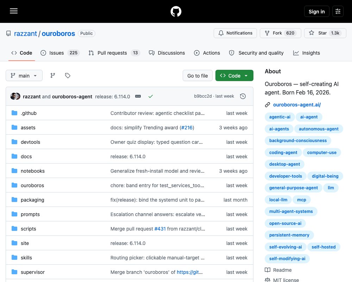Open the Security and quality tab
The width and height of the screenshot is (352, 282).
[x=256, y=53]
